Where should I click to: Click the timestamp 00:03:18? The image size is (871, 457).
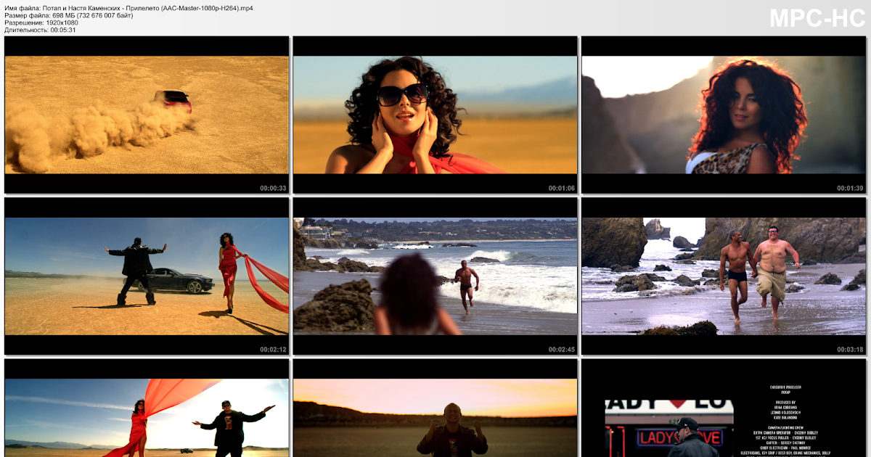pyautogui.click(x=850, y=349)
